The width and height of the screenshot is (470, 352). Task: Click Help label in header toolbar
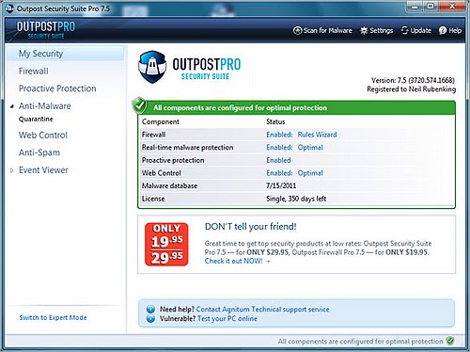point(455,30)
